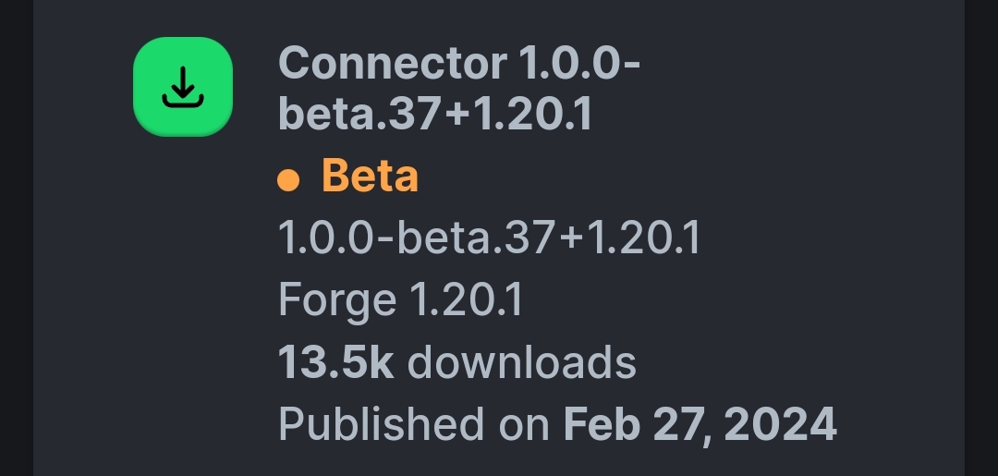Click the Forge 1.20.1 loader text
This screenshot has width=998, height=476.
(x=400, y=299)
